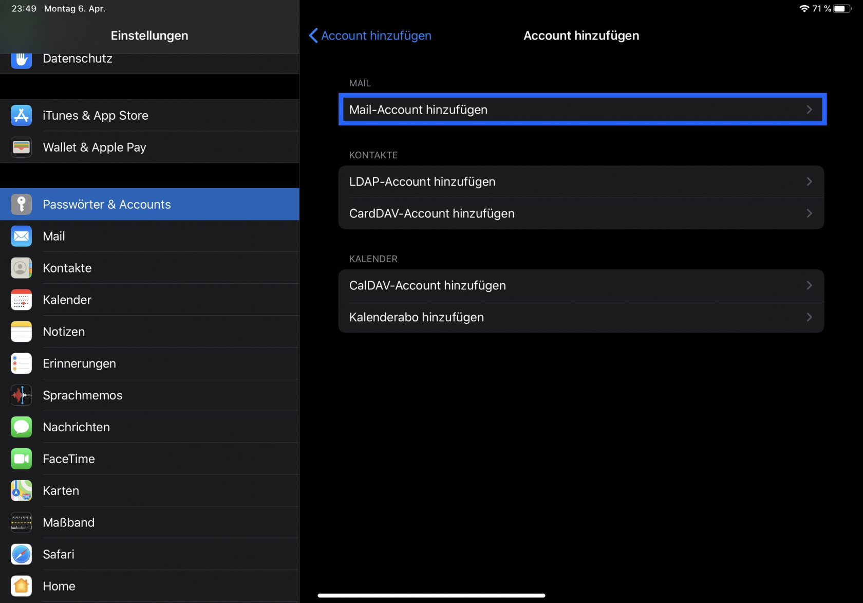Viewport: 863px width, 603px height.
Task: Select Home label in sidebar
Action: (59, 586)
